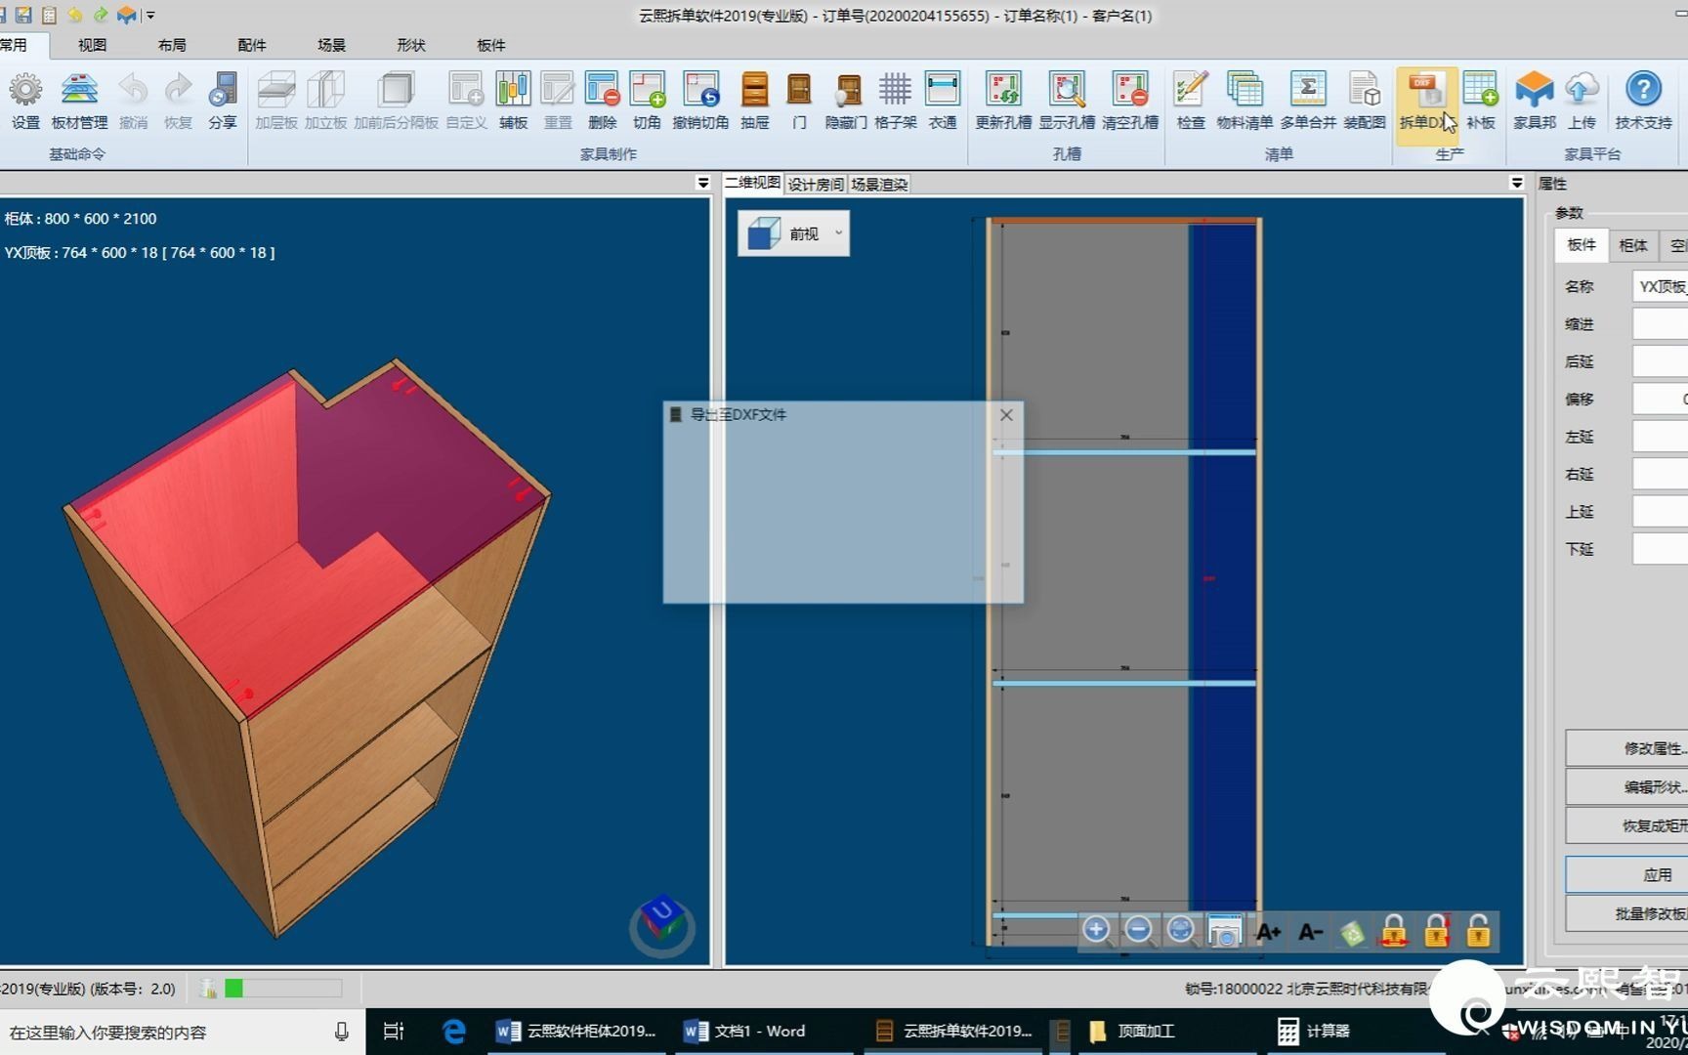Select the 辅板 auxiliary board tool

[513, 100]
